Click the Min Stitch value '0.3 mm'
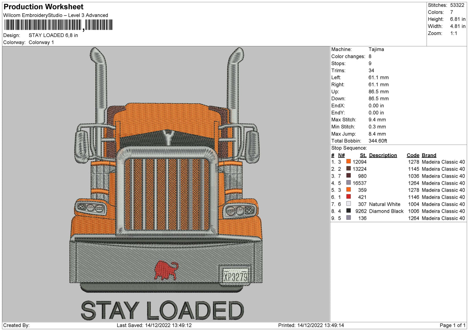The width and height of the screenshot is (469, 331). pos(377,127)
